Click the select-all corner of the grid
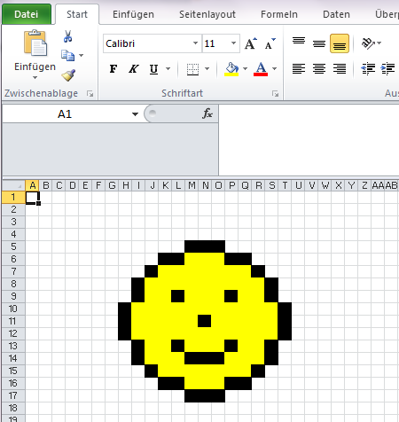 [x=13, y=185]
